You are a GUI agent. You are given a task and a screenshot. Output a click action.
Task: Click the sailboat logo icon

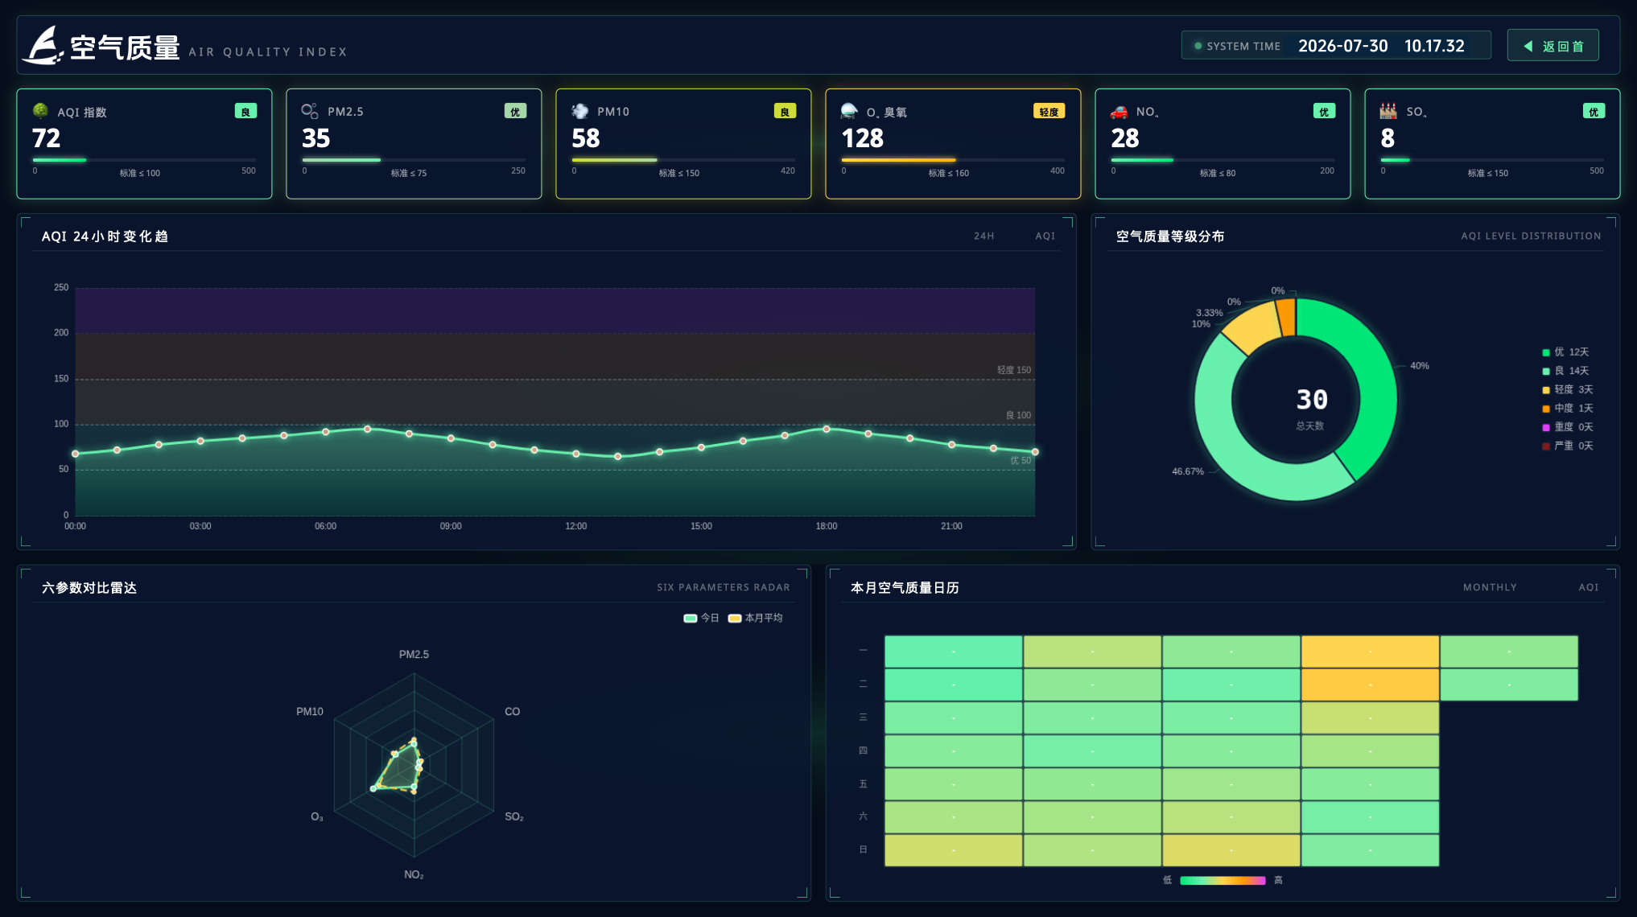(x=43, y=45)
